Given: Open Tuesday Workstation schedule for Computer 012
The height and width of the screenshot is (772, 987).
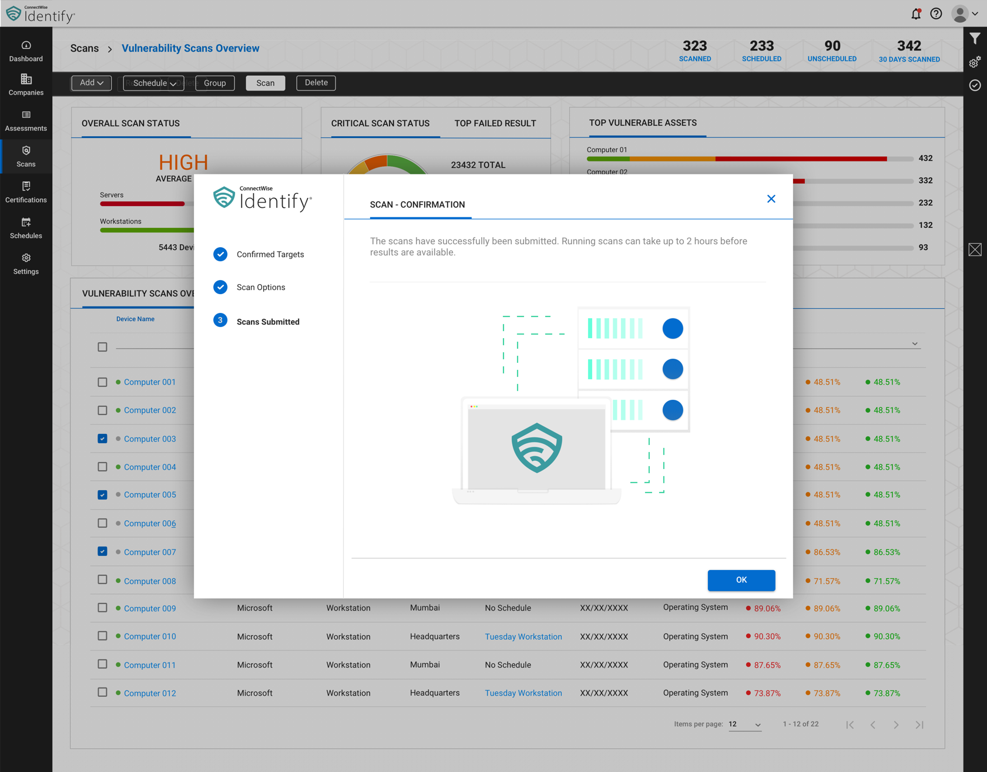Looking at the screenshot, I should (523, 693).
